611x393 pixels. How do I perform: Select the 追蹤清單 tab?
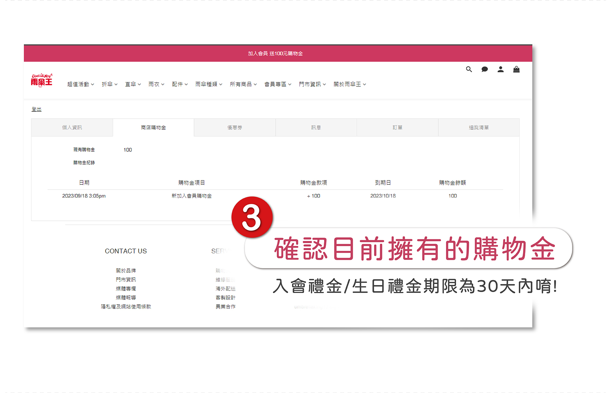coord(479,128)
